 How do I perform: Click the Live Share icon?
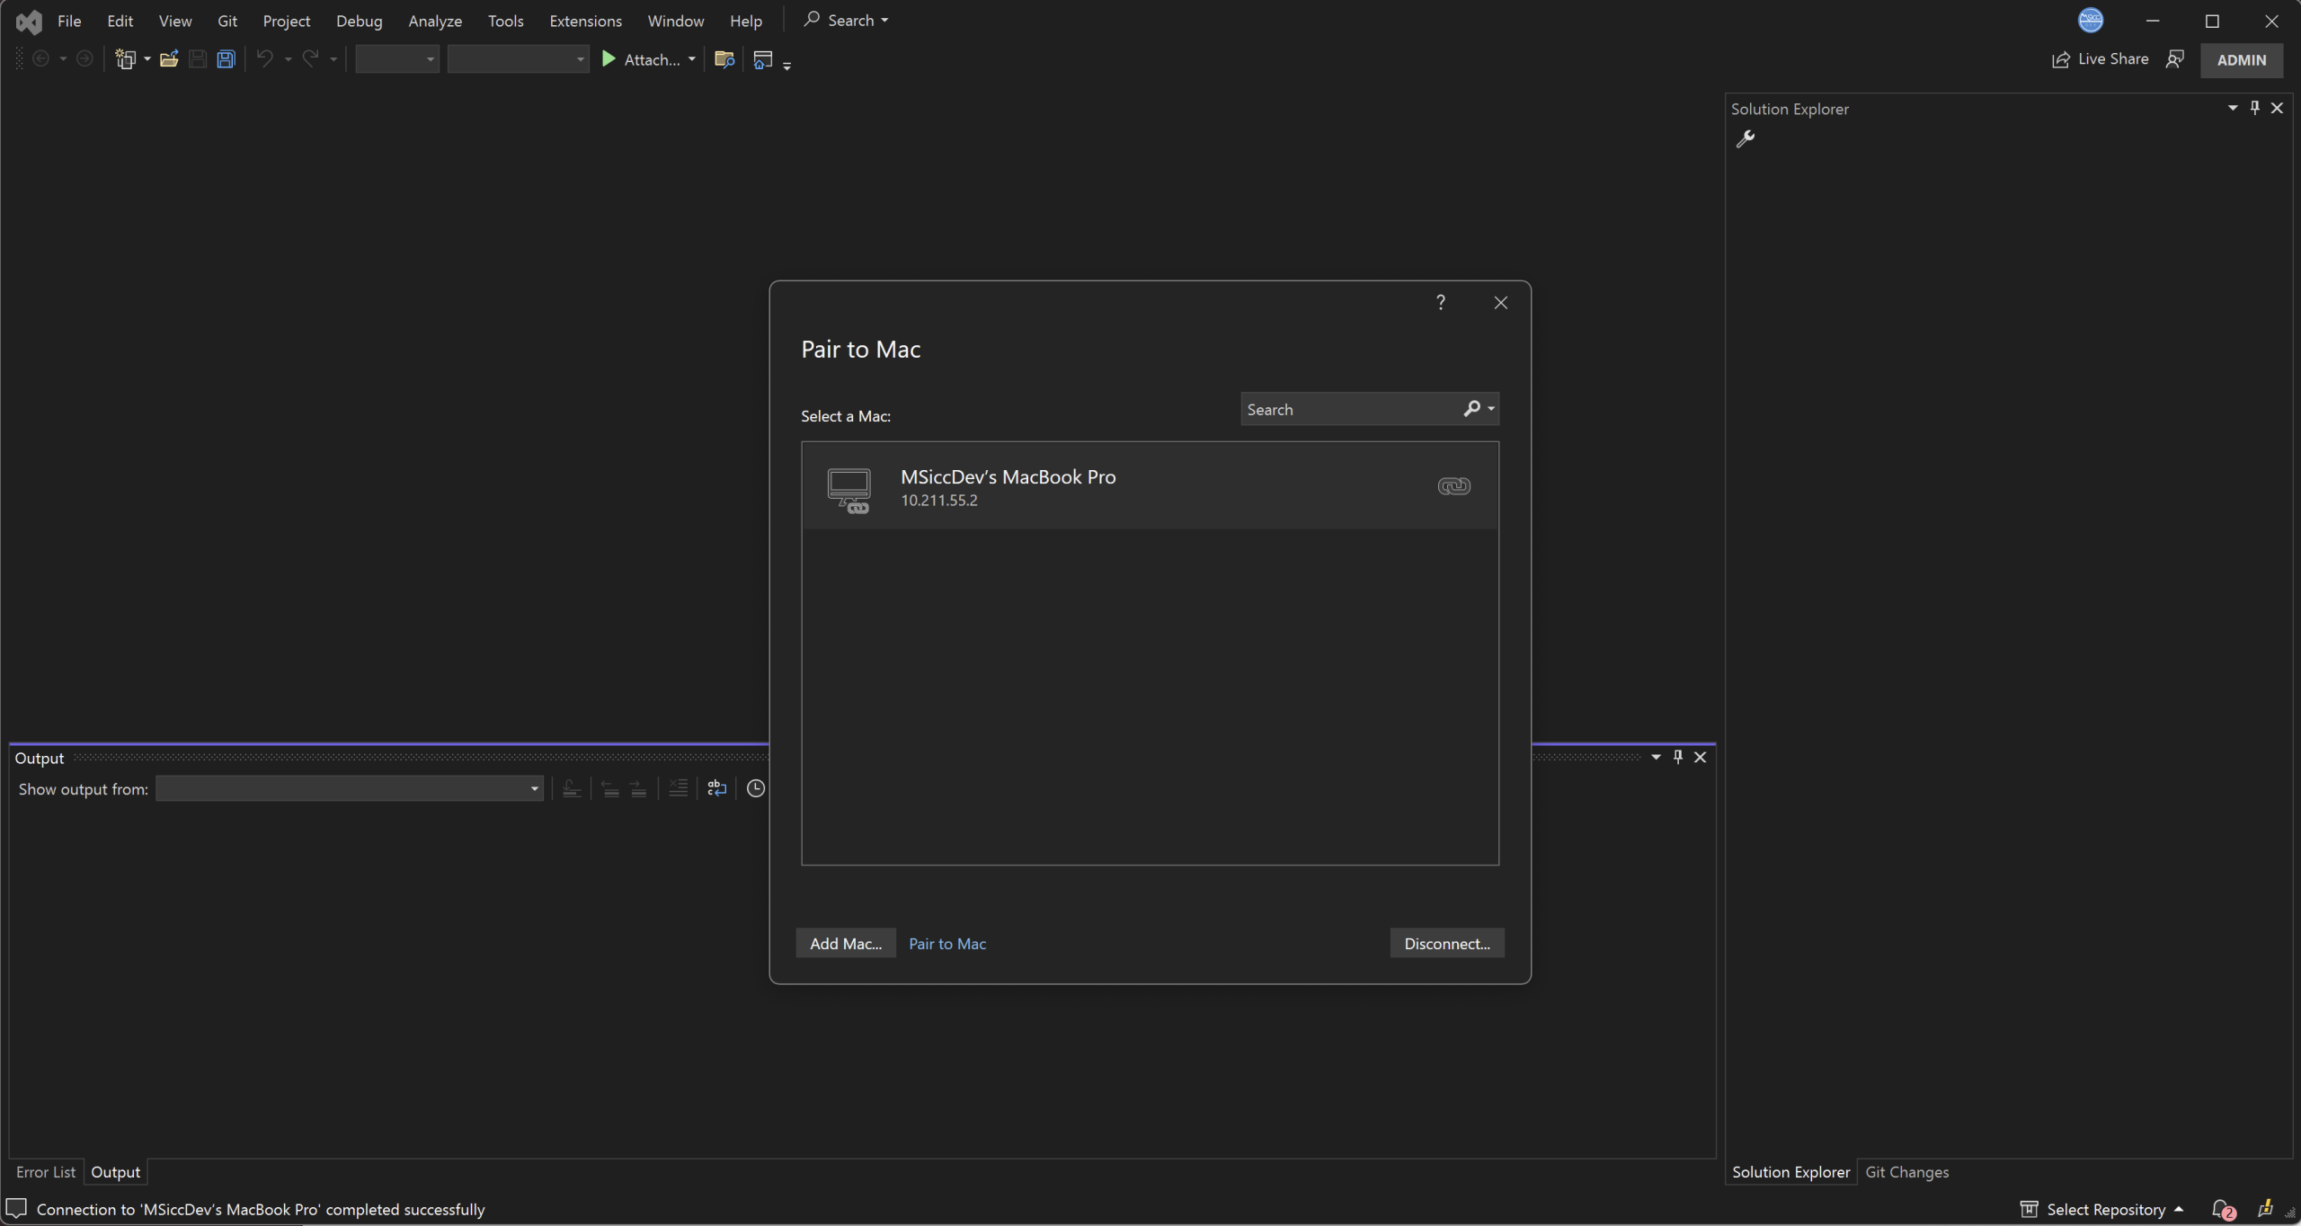(2060, 59)
